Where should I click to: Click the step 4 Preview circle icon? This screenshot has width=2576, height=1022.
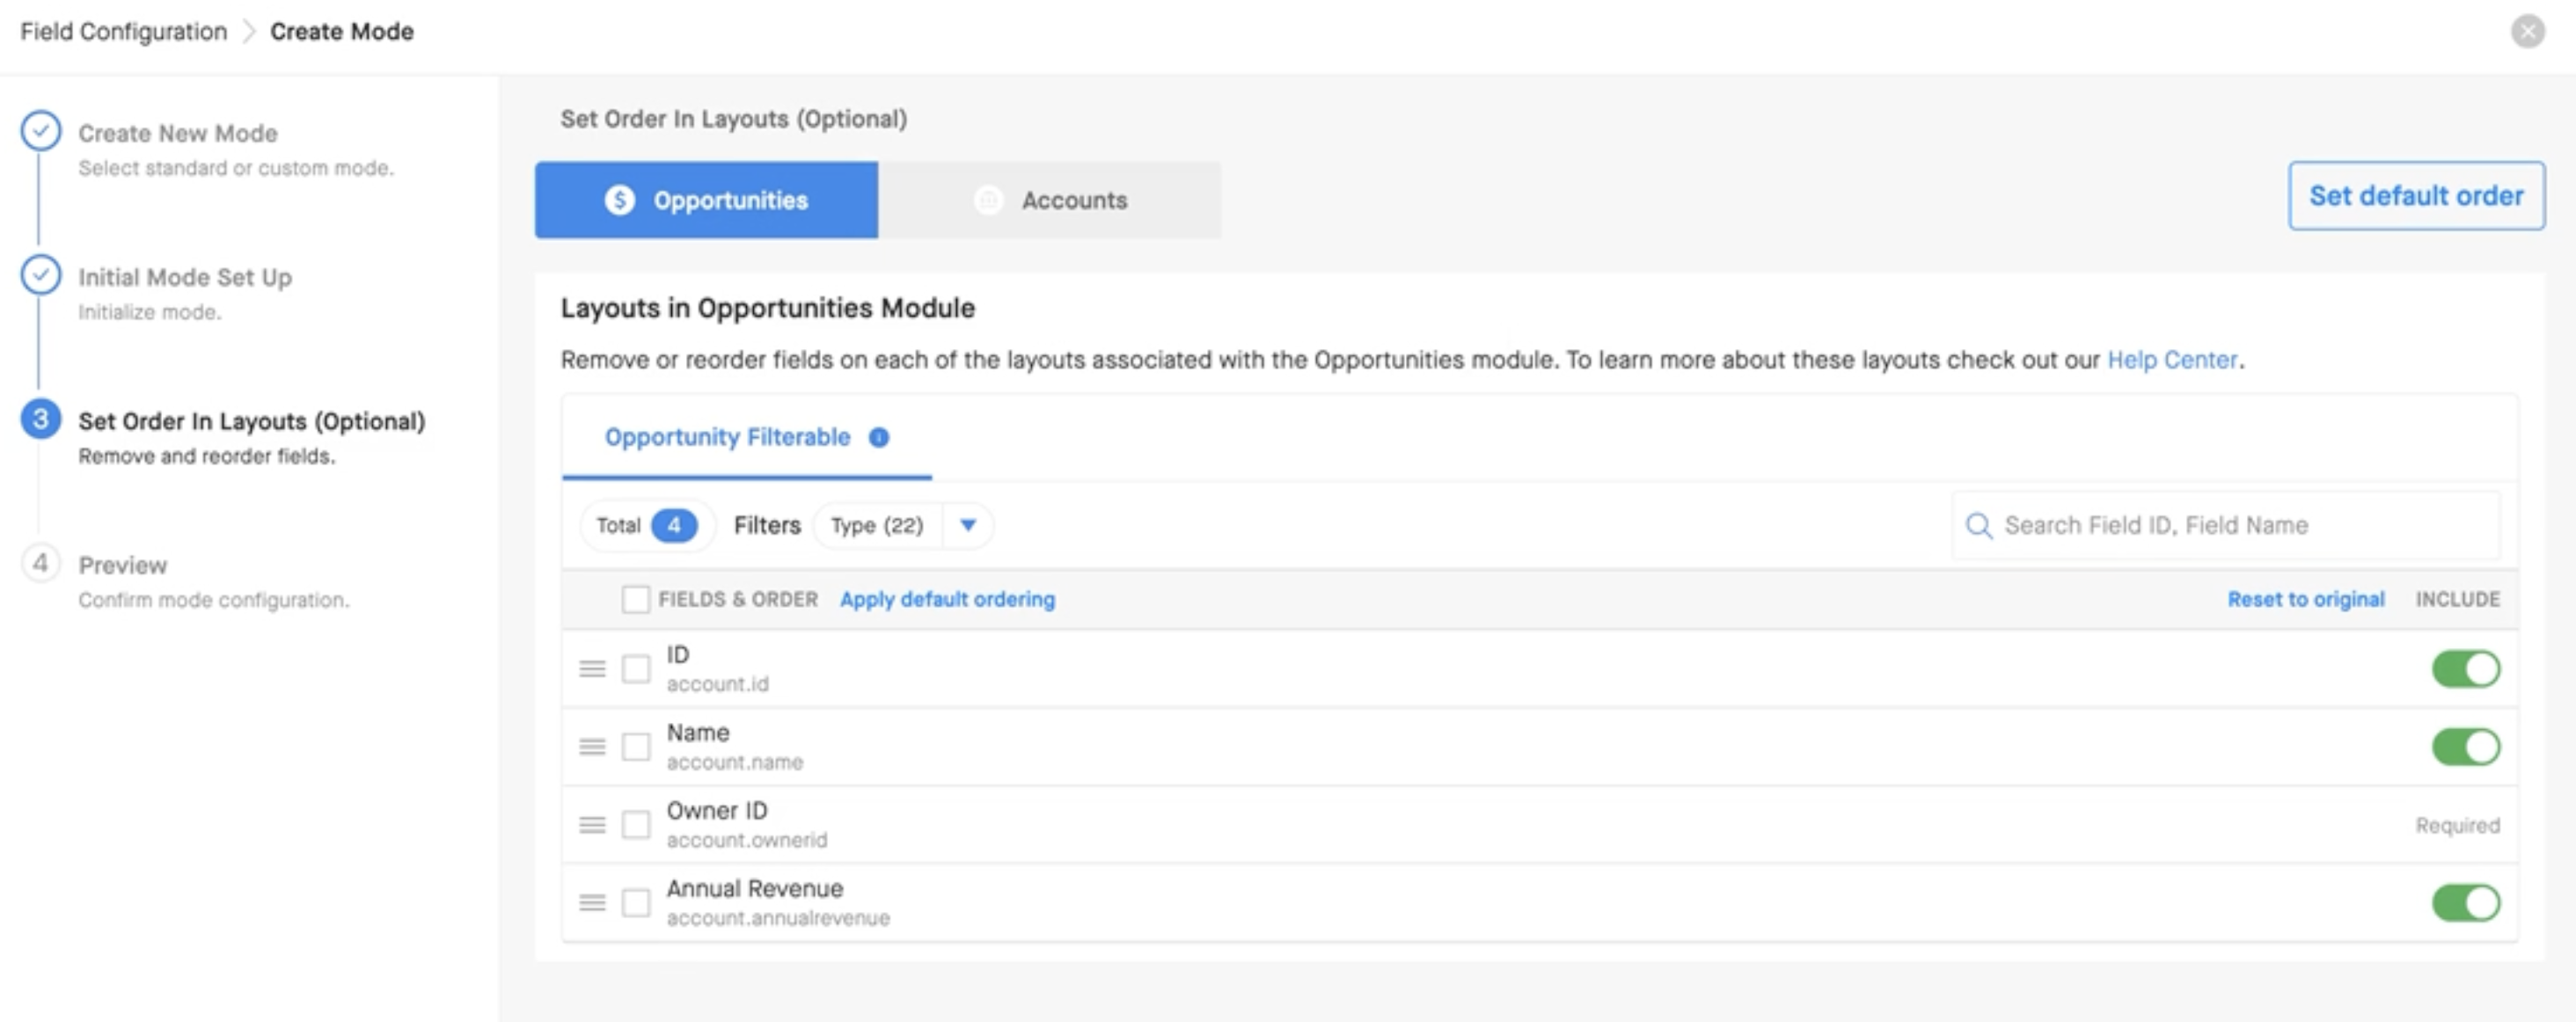tap(41, 563)
